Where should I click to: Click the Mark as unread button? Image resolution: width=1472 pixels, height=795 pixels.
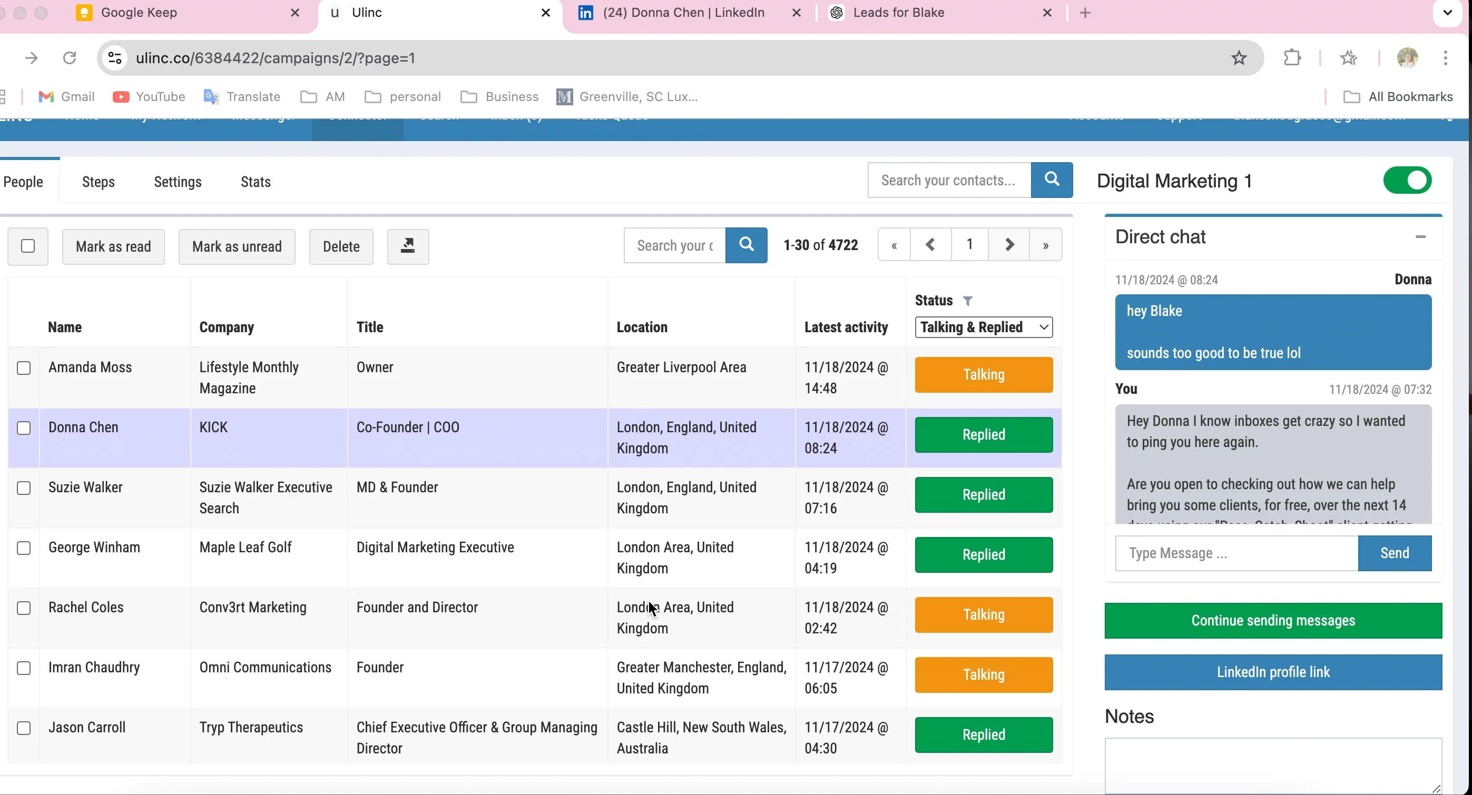pyautogui.click(x=237, y=246)
